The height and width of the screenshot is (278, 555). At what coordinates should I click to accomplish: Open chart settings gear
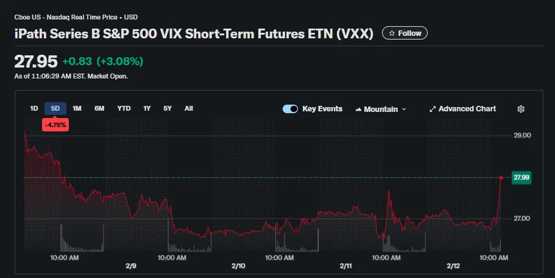click(521, 109)
